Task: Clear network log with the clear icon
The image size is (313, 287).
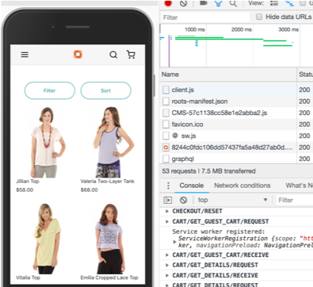Action: point(183,3)
